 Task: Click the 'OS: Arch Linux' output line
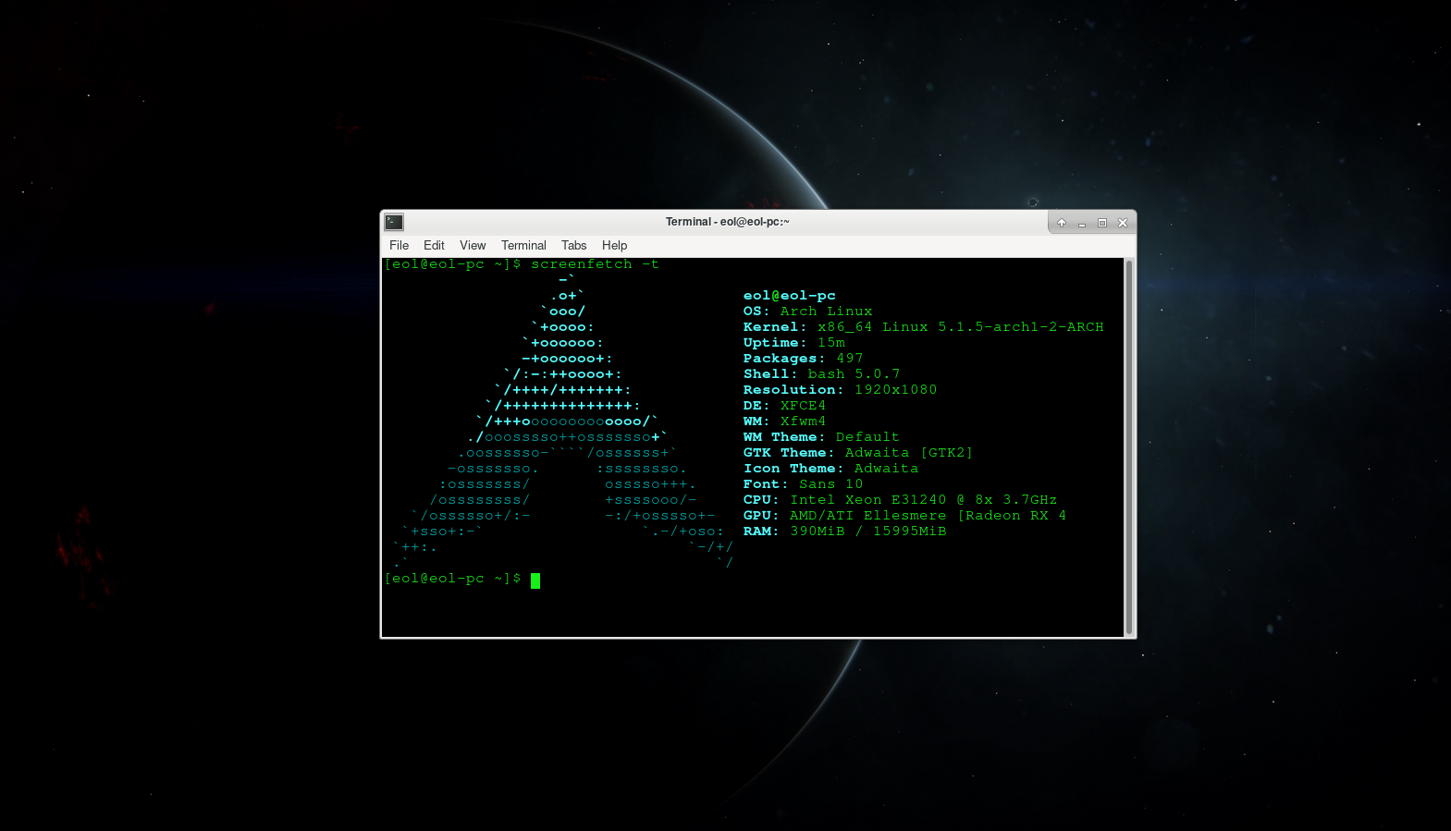[x=807, y=312]
